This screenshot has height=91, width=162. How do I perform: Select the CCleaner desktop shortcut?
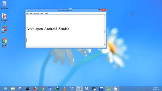click(x=4, y=30)
